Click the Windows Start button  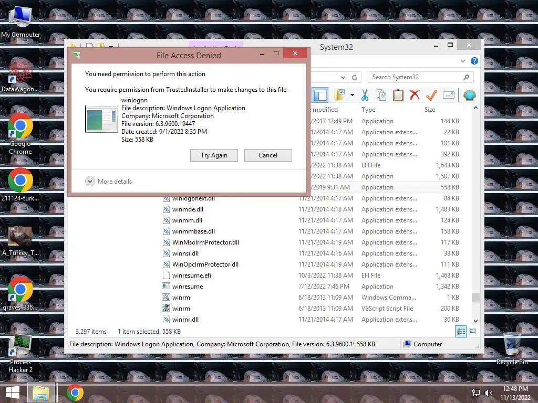(x=13, y=393)
